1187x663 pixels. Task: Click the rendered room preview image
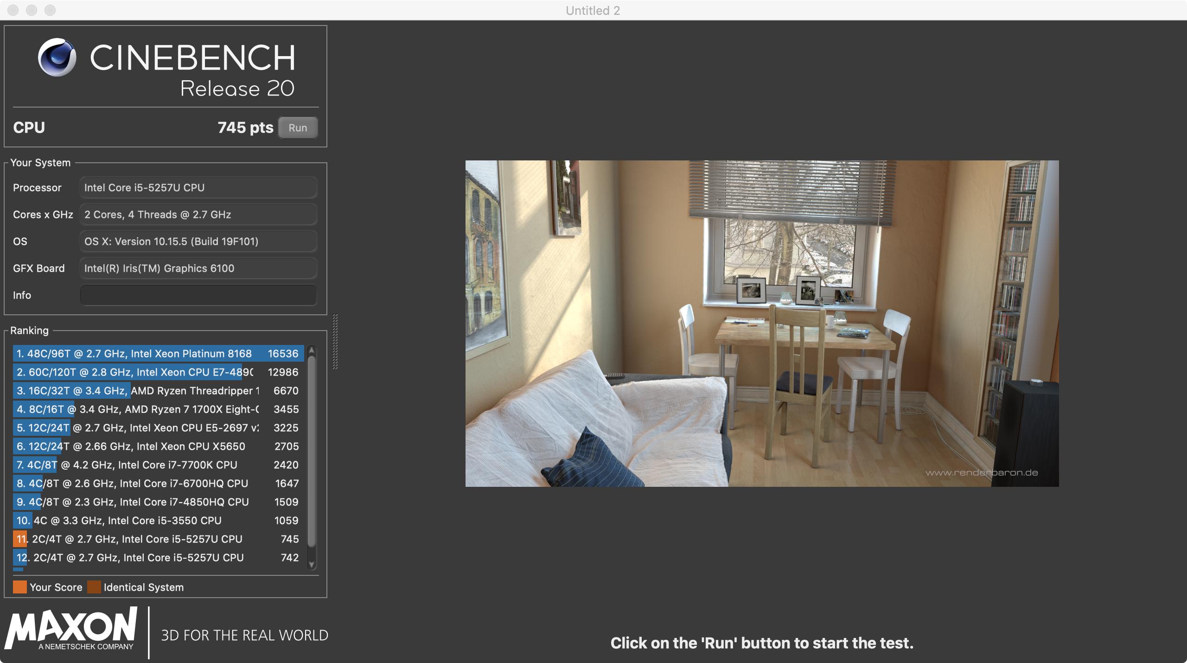[762, 323]
